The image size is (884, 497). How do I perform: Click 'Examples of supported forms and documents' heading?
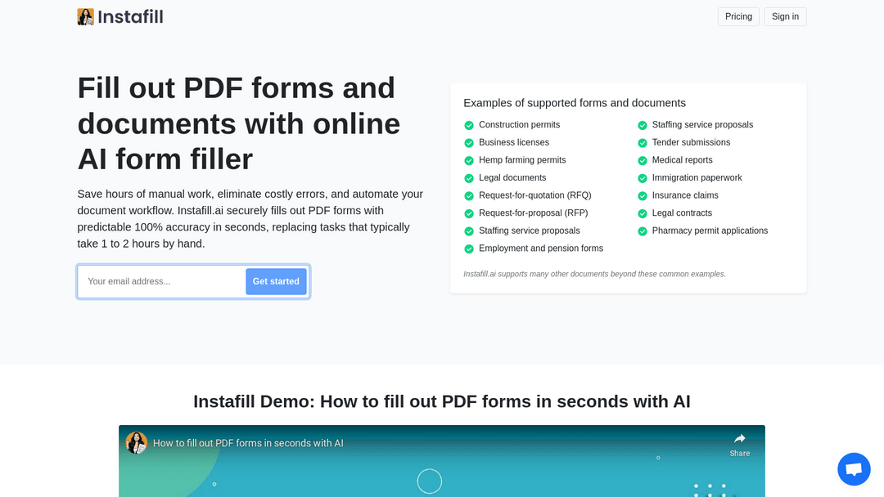coord(575,103)
